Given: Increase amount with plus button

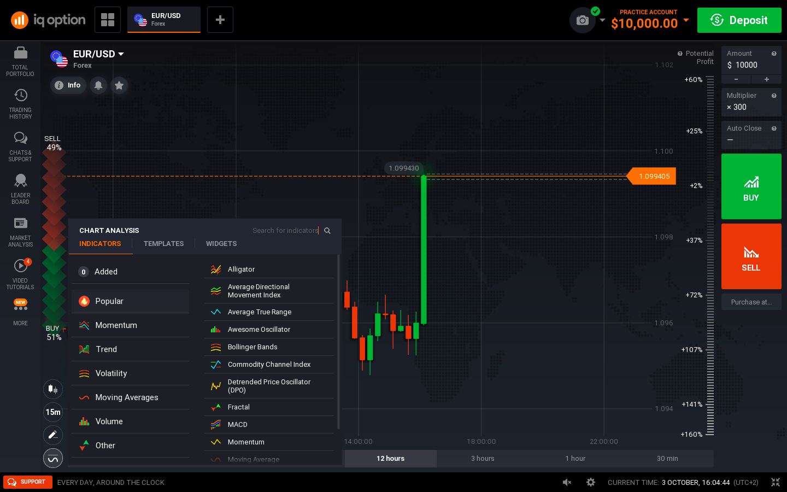Looking at the screenshot, I should point(767,79).
